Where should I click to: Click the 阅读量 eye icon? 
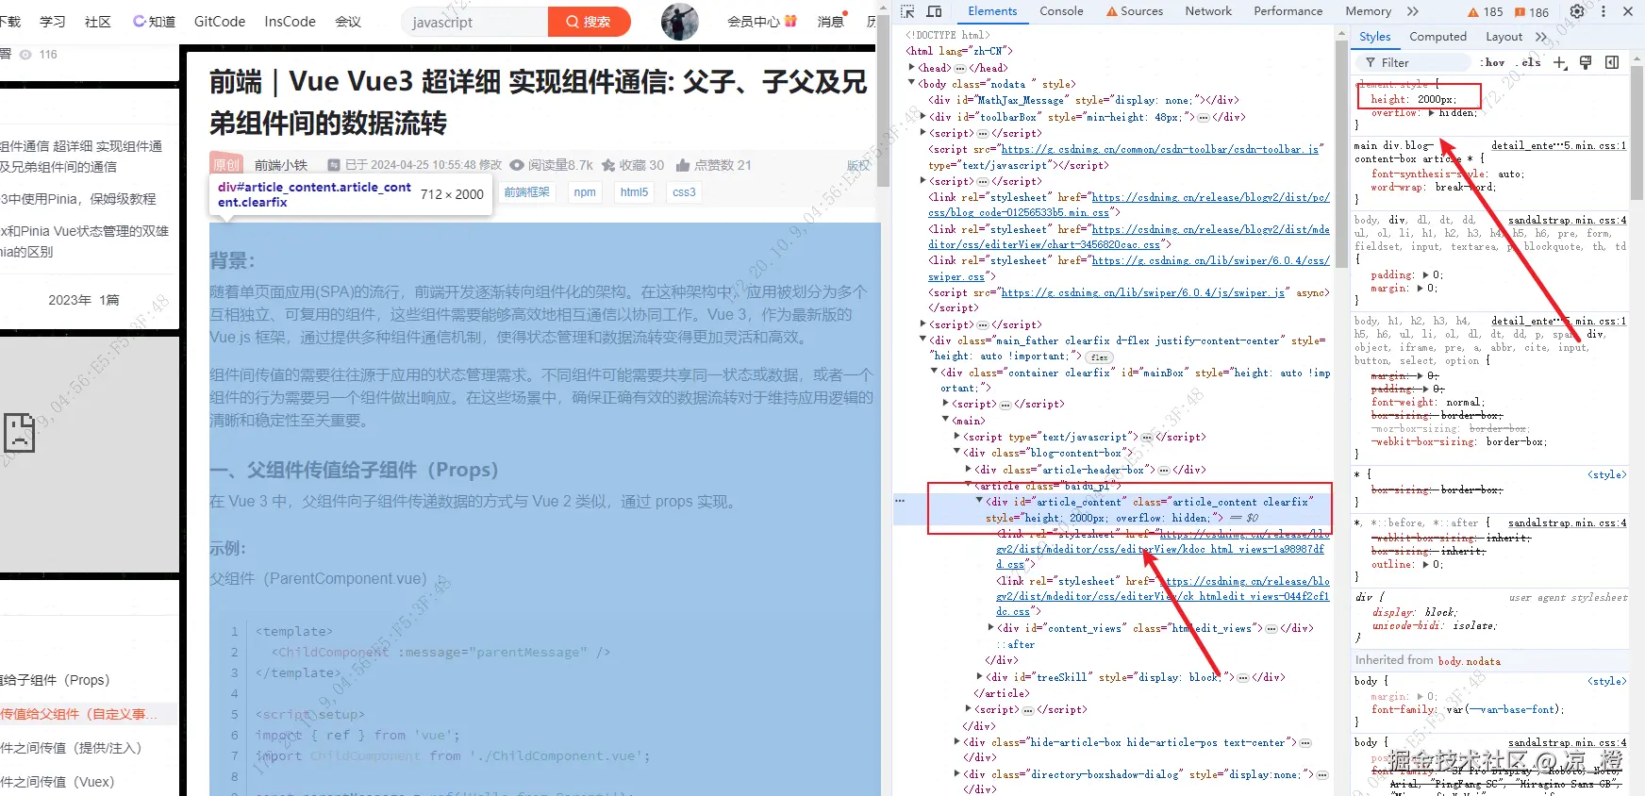tap(517, 165)
